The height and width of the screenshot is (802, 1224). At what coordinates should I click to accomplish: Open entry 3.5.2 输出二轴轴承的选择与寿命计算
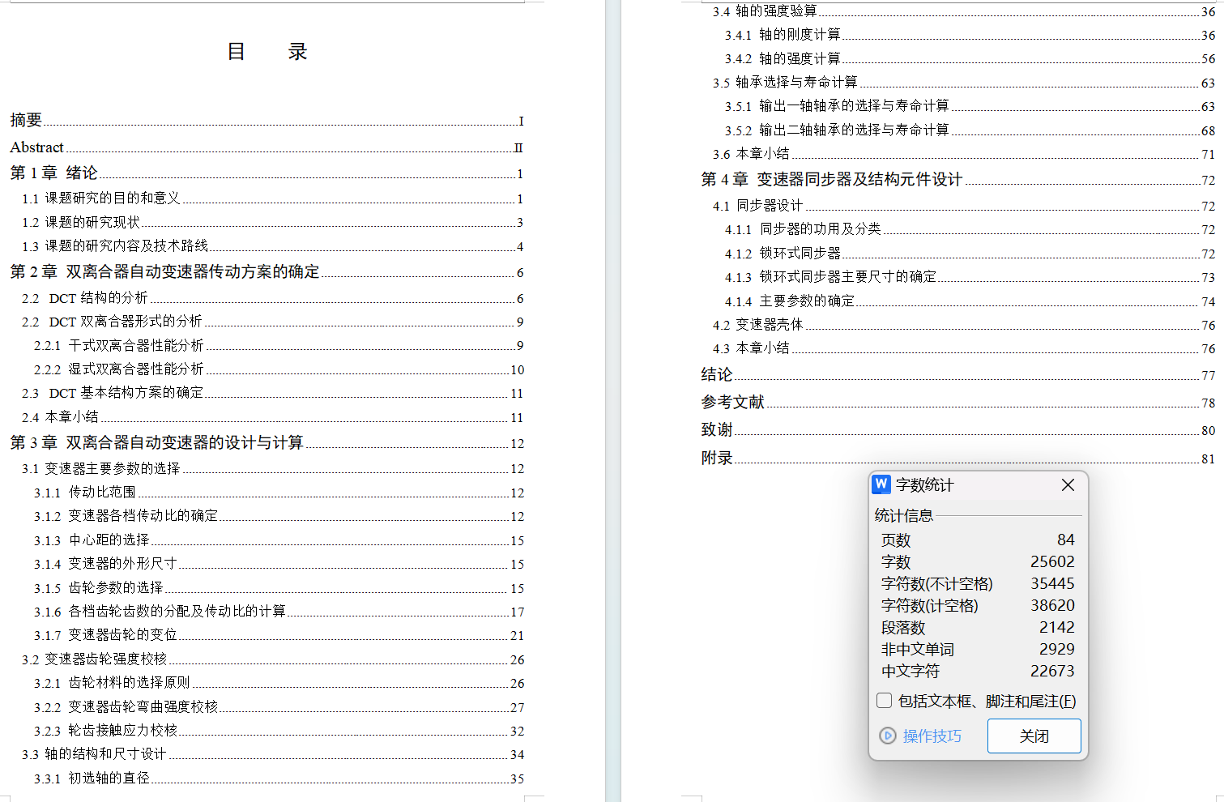970,130
